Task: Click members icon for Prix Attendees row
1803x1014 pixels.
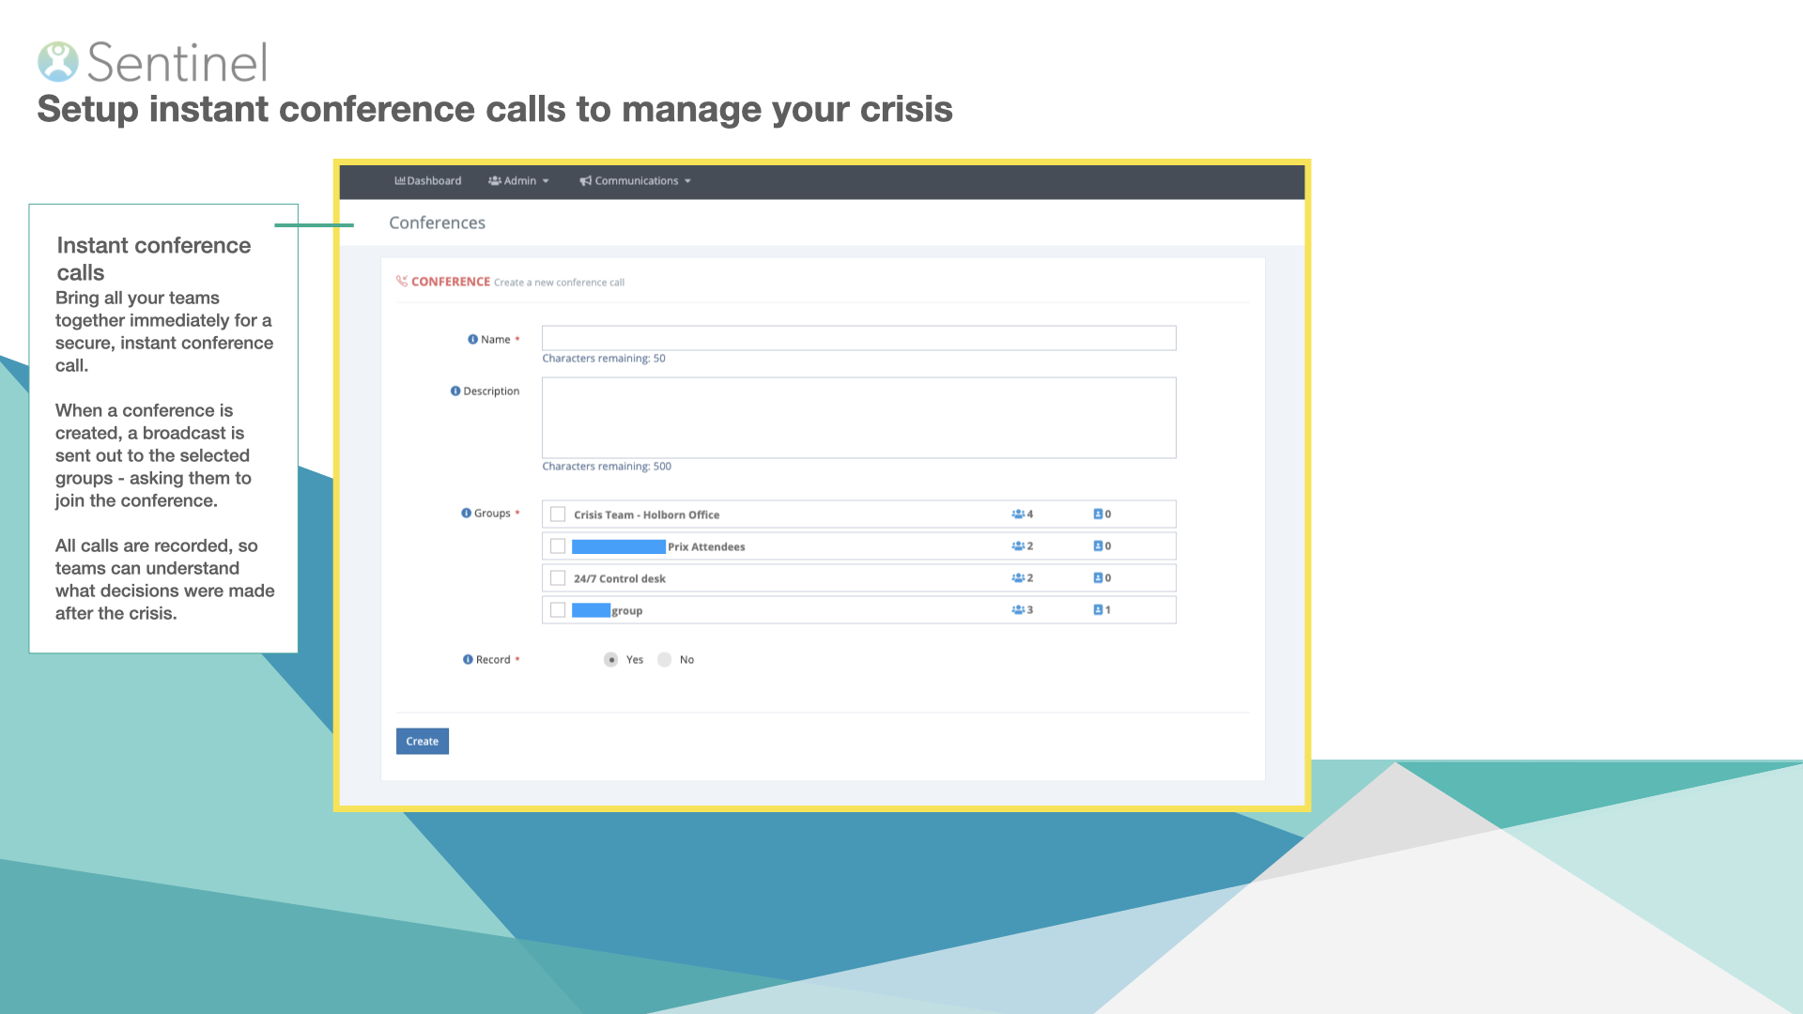Action: click(x=1017, y=546)
